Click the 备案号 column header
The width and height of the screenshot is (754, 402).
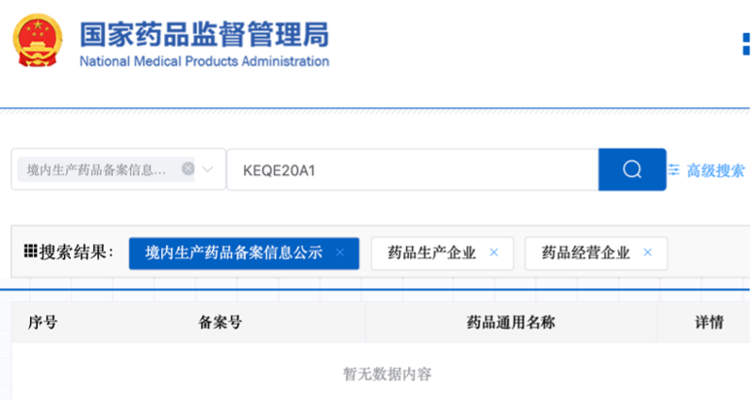point(220,322)
